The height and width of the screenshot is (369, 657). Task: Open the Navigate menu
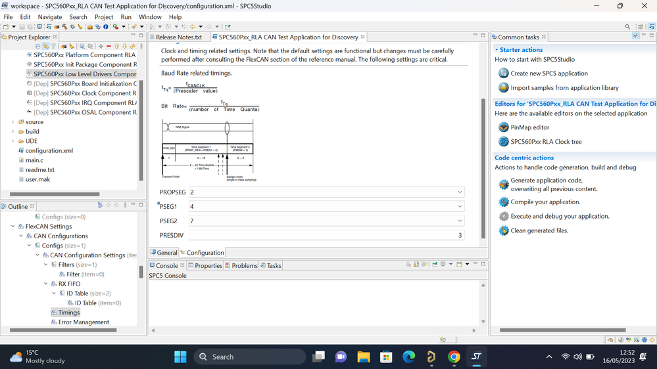50,16
